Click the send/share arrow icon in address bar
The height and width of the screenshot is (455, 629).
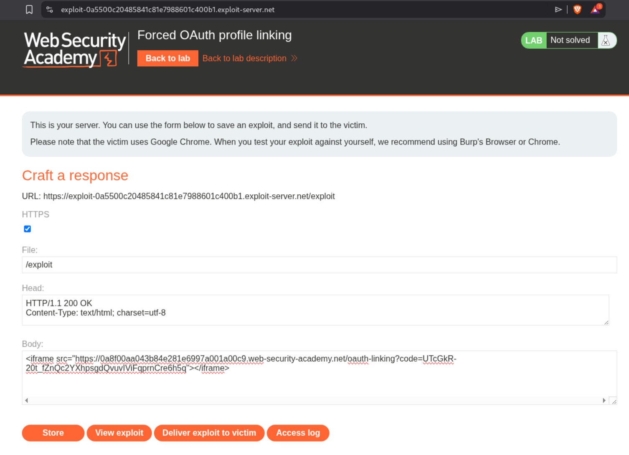click(558, 10)
